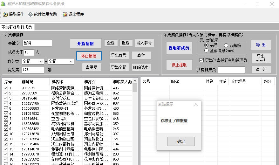Click the QQ号 column header
Screen dimensions: 279x165
coord(146,81)
